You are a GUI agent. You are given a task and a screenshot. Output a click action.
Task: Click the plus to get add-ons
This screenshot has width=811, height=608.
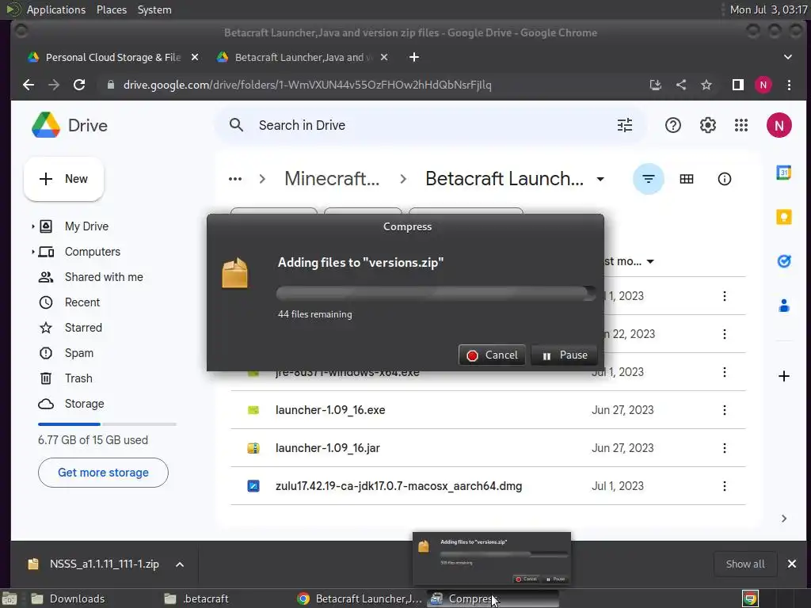(x=783, y=376)
